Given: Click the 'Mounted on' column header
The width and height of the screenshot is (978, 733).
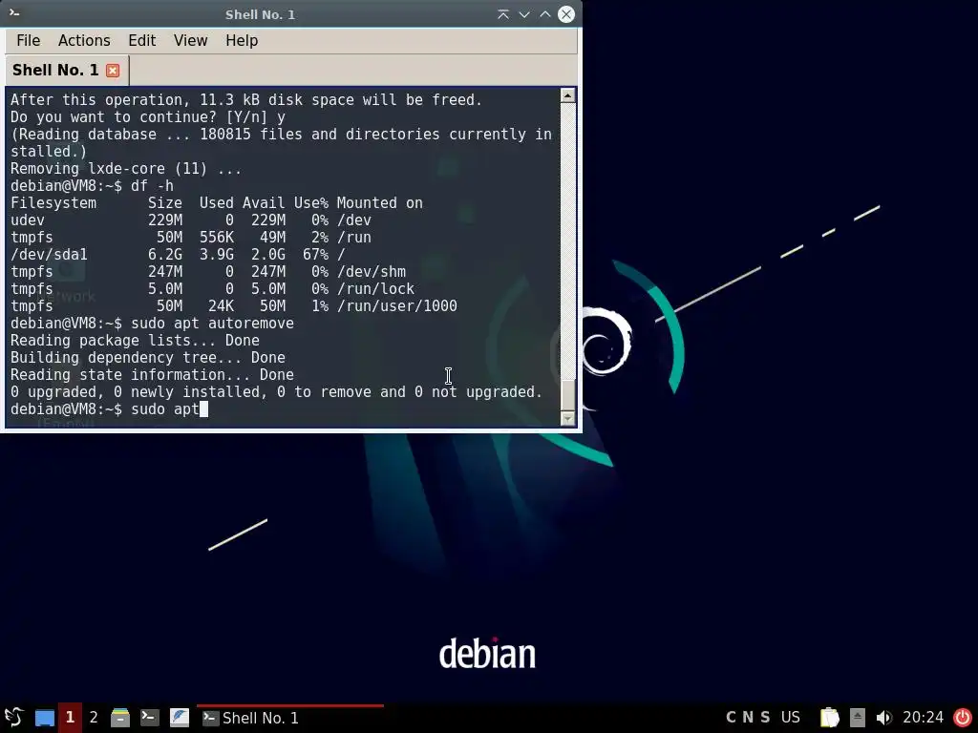Looking at the screenshot, I should point(379,203).
